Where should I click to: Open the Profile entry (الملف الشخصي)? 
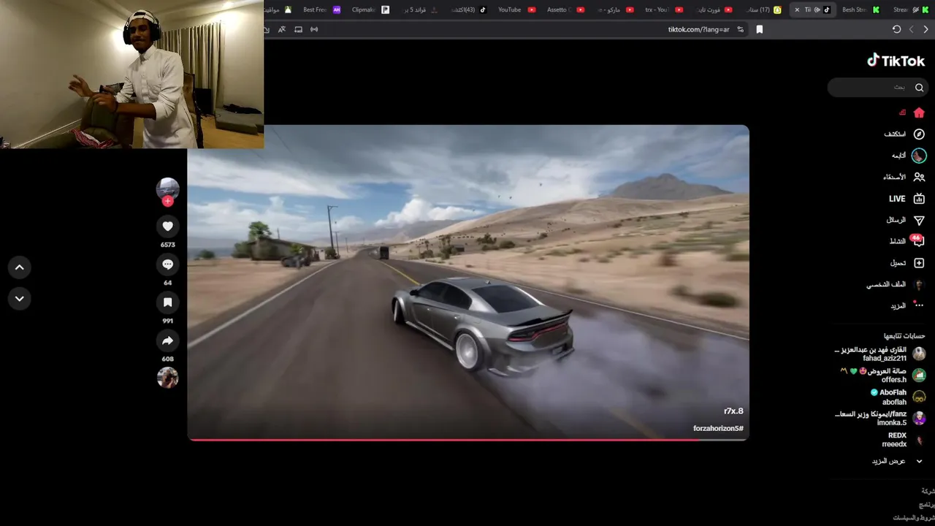896,284
